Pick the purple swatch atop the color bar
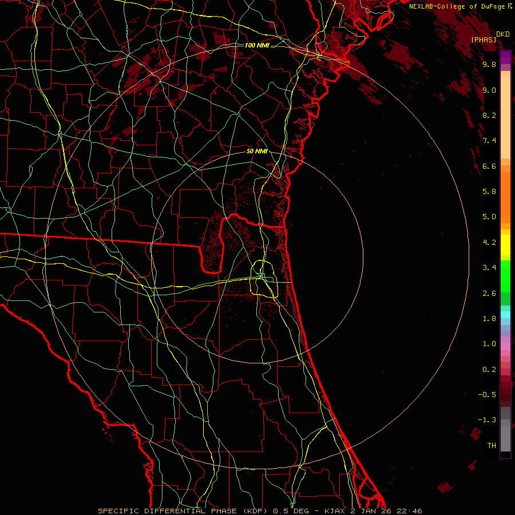This screenshot has width=515, height=515. click(x=505, y=58)
